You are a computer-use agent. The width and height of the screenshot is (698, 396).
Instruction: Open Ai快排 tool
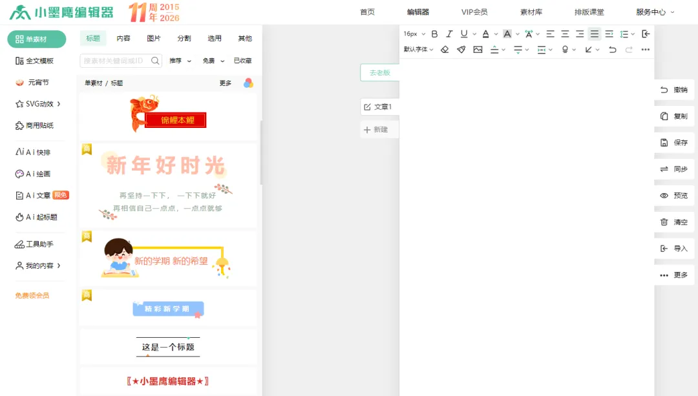tap(33, 152)
